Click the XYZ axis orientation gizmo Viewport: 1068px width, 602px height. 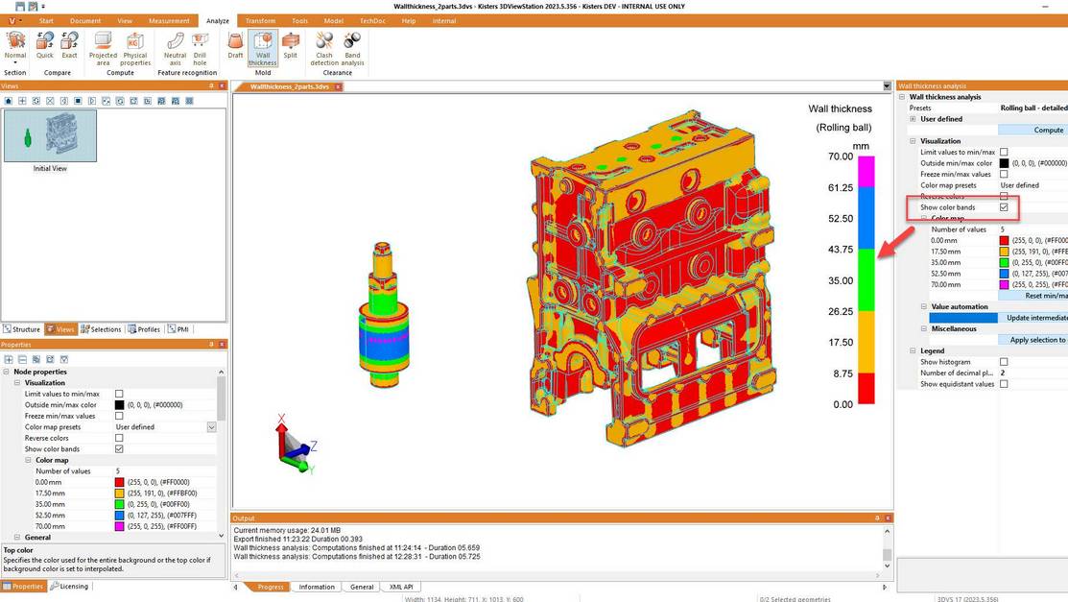pos(295,444)
